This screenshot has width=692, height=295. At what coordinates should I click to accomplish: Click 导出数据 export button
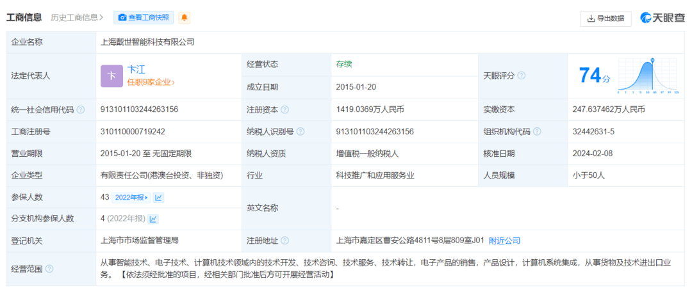(x=605, y=18)
